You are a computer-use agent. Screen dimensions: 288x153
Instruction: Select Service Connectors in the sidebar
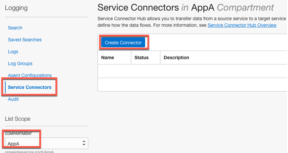click(x=30, y=87)
